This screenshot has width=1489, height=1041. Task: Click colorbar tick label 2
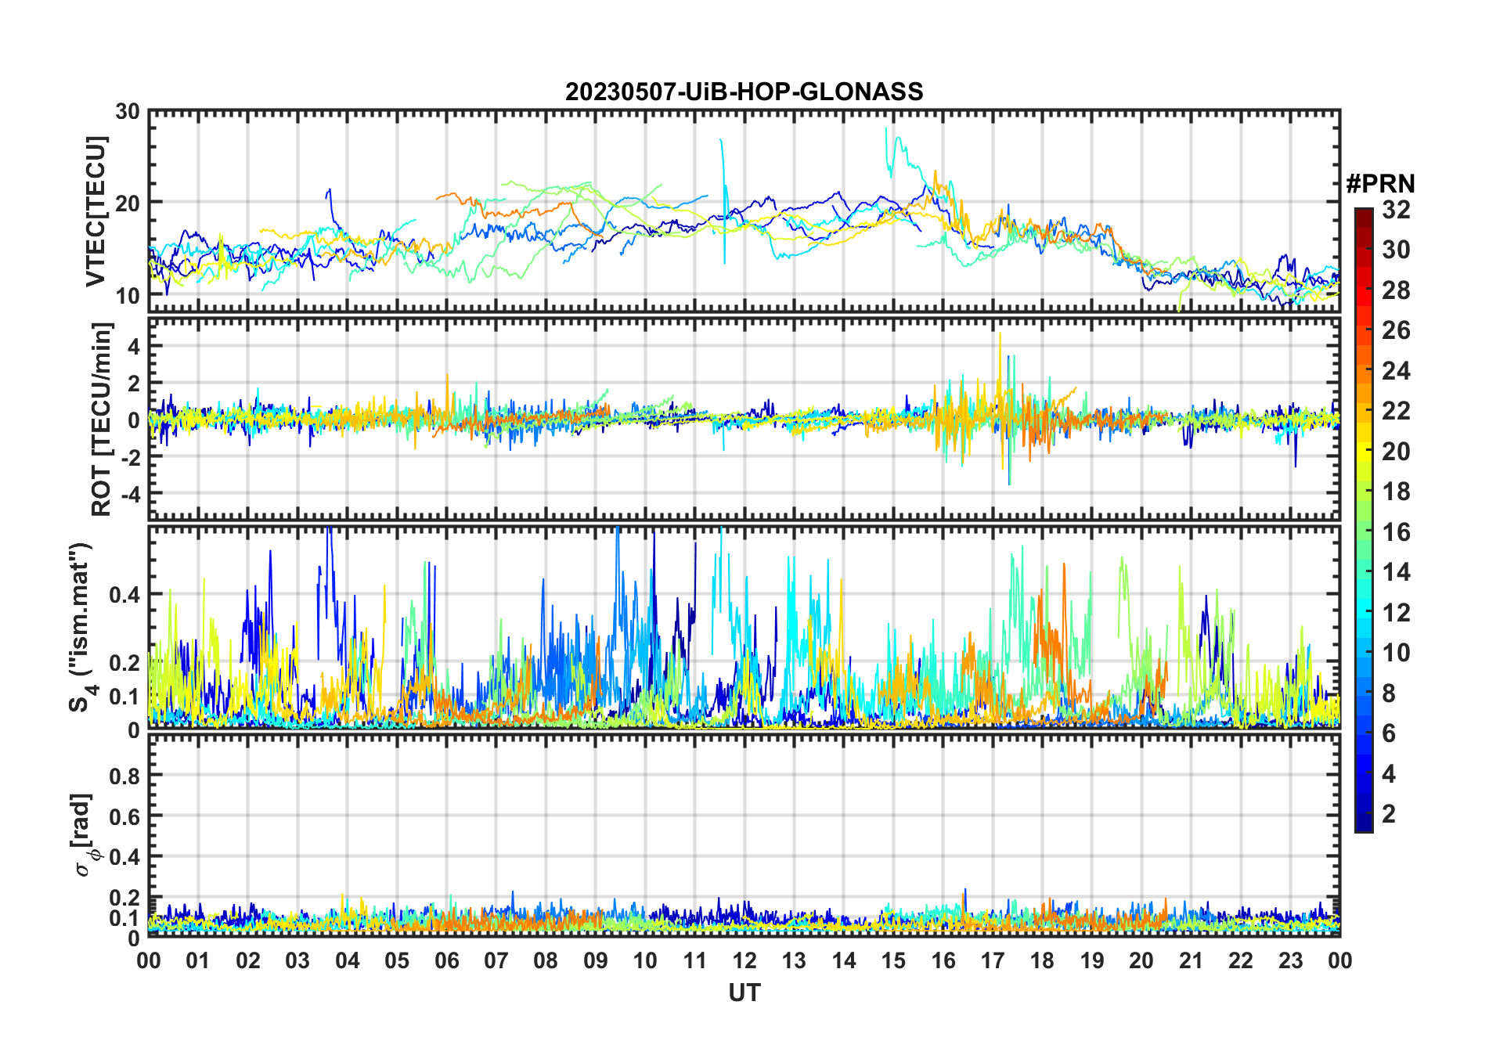click(x=1389, y=814)
